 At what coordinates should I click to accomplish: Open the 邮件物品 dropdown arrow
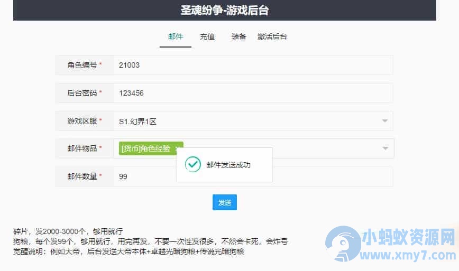[x=385, y=148]
